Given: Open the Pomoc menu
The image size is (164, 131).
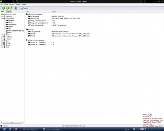Looking at the screenshot, I should click(x=24, y=4).
